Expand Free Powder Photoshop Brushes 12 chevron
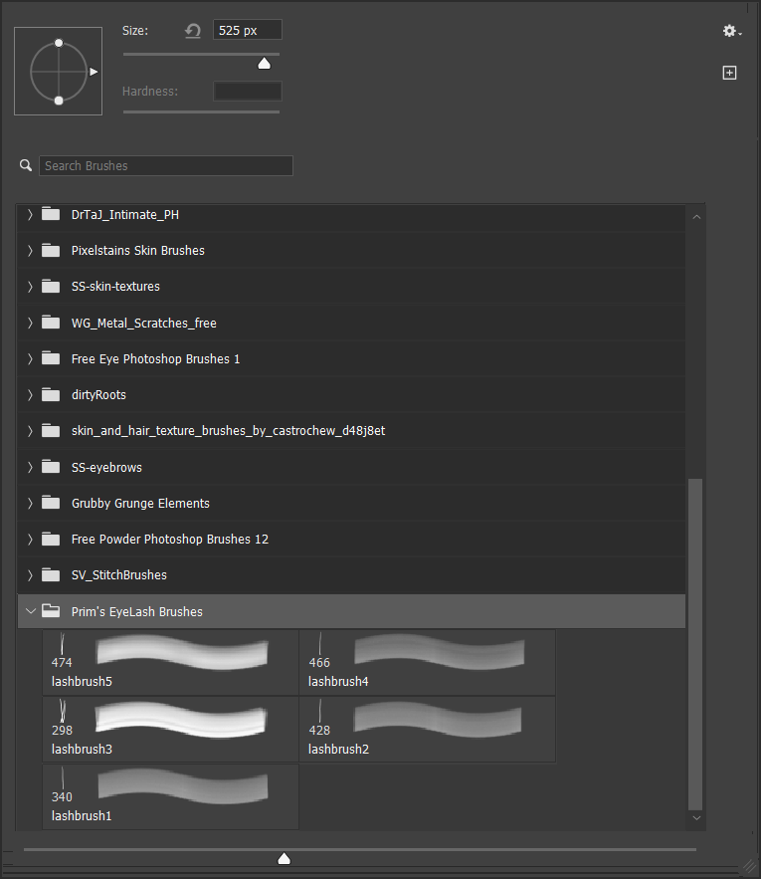Screen dimensions: 761x879 click(30, 539)
